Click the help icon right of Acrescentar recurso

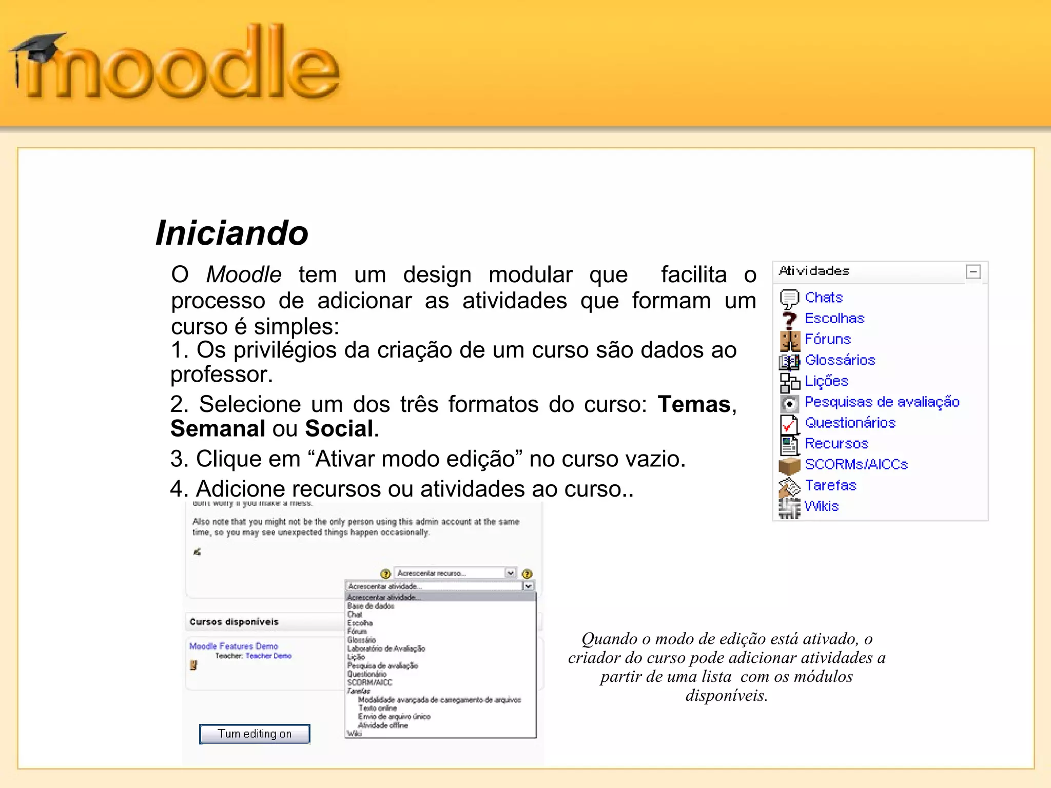tap(527, 574)
